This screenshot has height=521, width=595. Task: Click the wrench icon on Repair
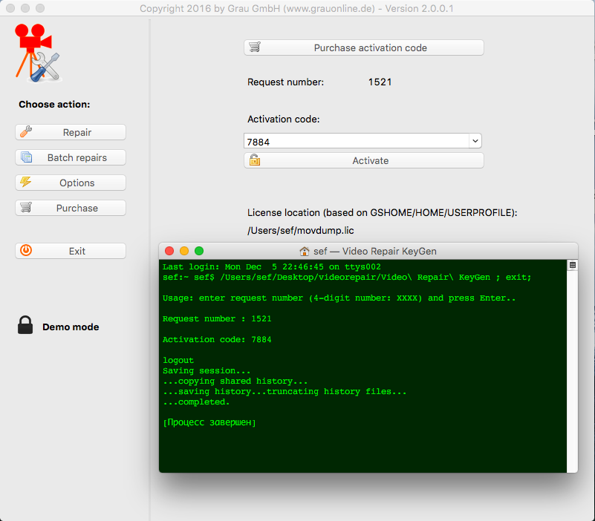tap(26, 132)
